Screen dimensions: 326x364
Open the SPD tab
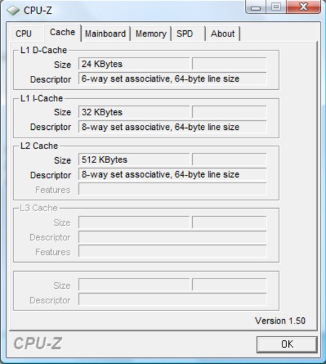click(188, 33)
